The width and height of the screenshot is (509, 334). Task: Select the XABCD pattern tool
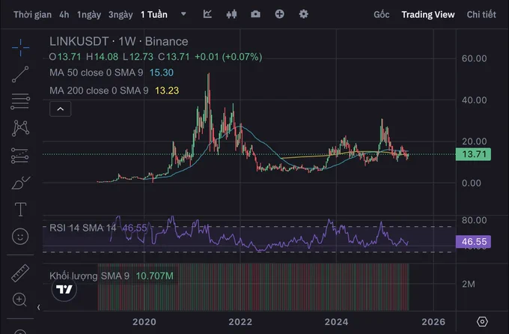click(20, 128)
